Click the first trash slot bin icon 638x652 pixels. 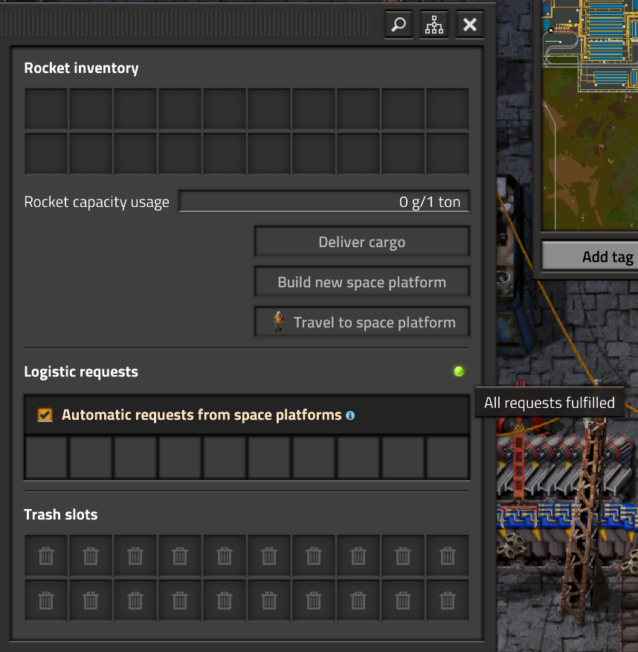pos(46,555)
